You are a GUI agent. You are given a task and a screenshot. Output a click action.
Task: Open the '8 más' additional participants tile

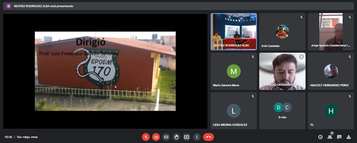282,111
